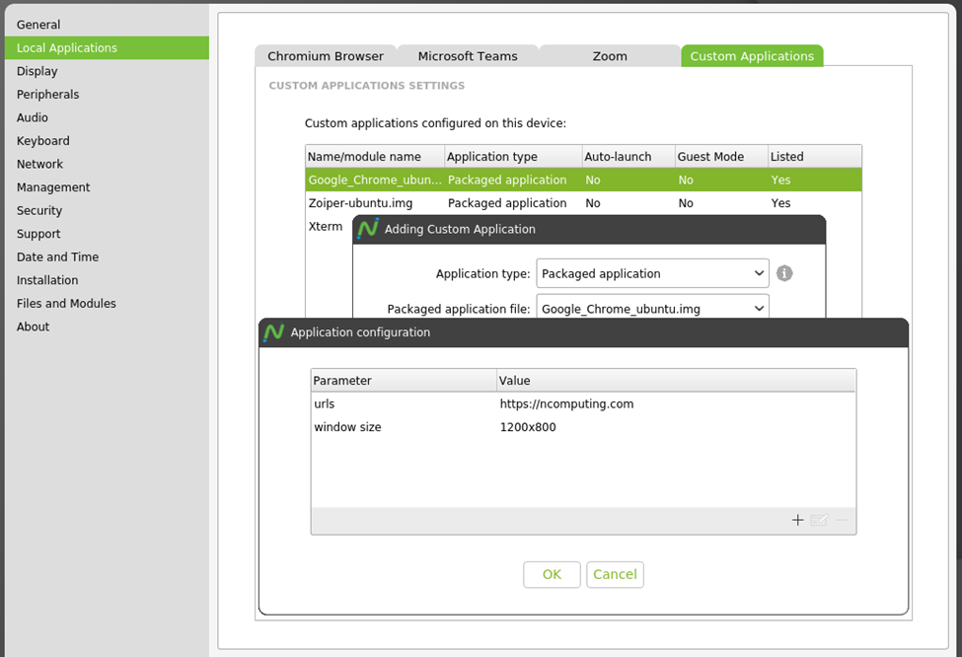This screenshot has height=657, width=962.
Task: Cancel the Application configuration dialog
Action: click(x=615, y=574)
